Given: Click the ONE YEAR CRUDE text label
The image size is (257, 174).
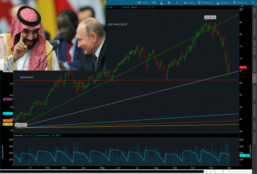Looking at the screenshot, I should pos(117,24).
